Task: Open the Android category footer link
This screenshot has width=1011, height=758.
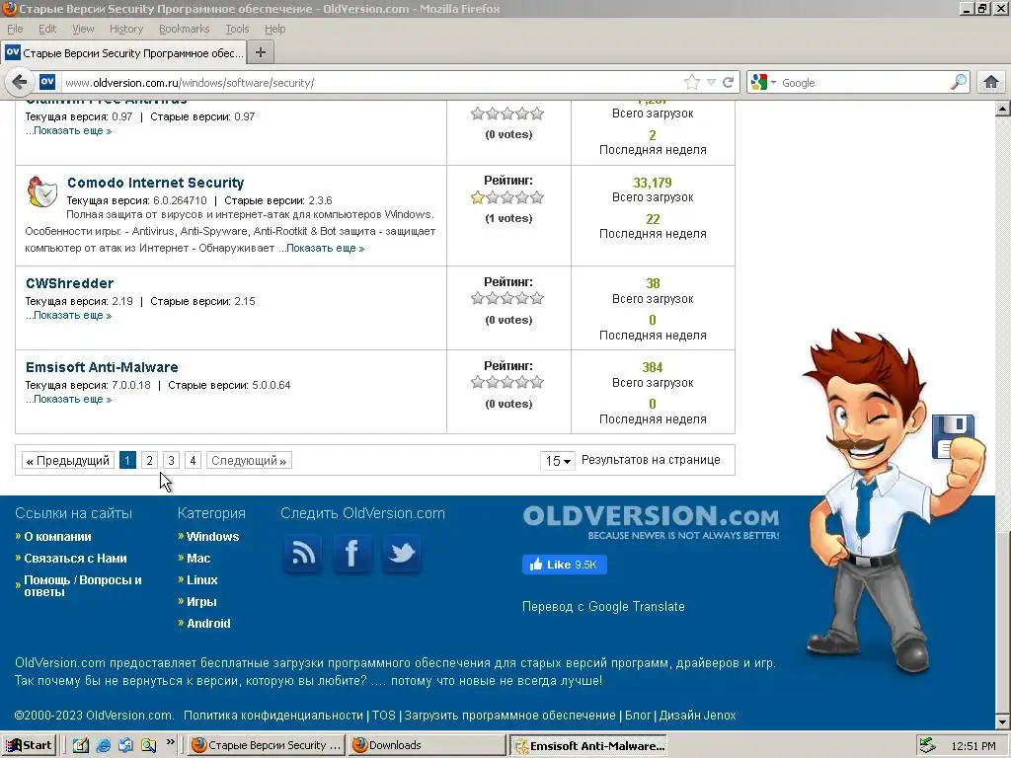Action: pos(208,624)
